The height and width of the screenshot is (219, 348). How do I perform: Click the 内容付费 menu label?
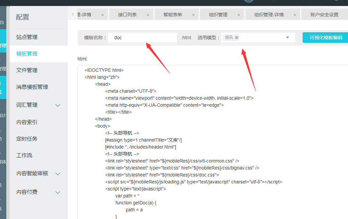click(x=27, y=192)
